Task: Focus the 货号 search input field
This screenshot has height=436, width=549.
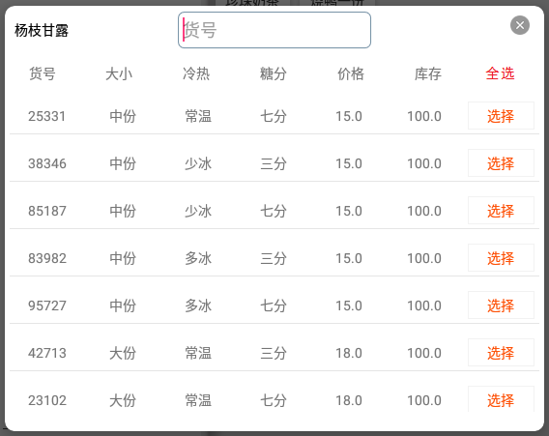Action: point(274,30)
